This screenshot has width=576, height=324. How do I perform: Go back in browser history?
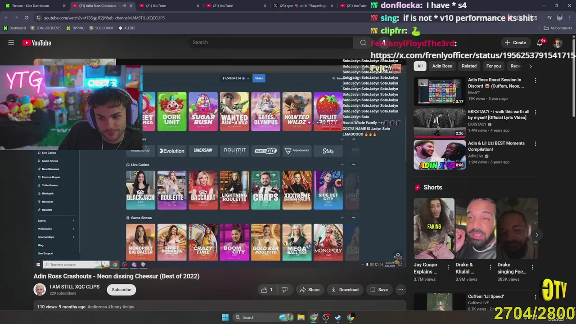6,18
